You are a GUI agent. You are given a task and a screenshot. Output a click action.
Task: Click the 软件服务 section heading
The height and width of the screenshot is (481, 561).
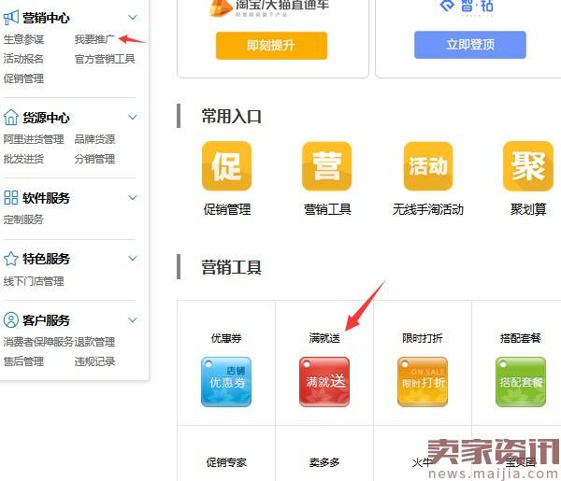pyautogui.click(x=46, y=198)
